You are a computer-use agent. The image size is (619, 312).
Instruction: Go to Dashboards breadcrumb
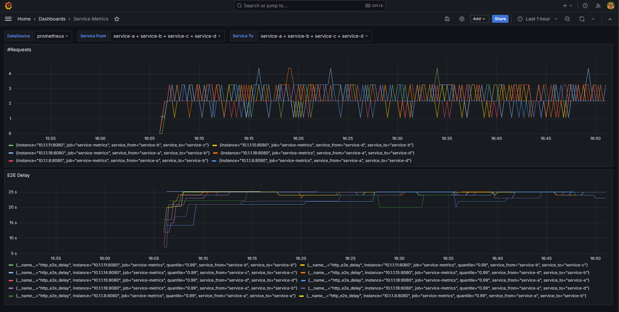(x=52, y=19)
